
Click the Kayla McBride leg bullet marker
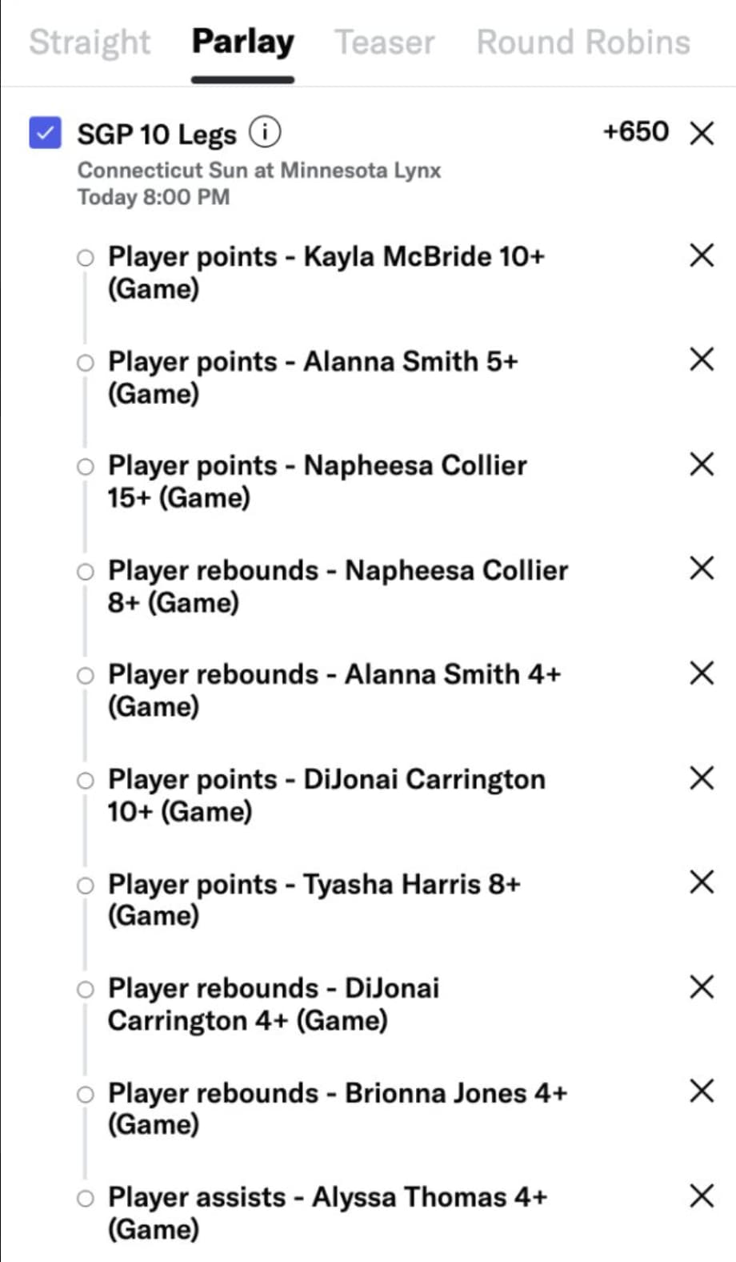tap(85, 258)
